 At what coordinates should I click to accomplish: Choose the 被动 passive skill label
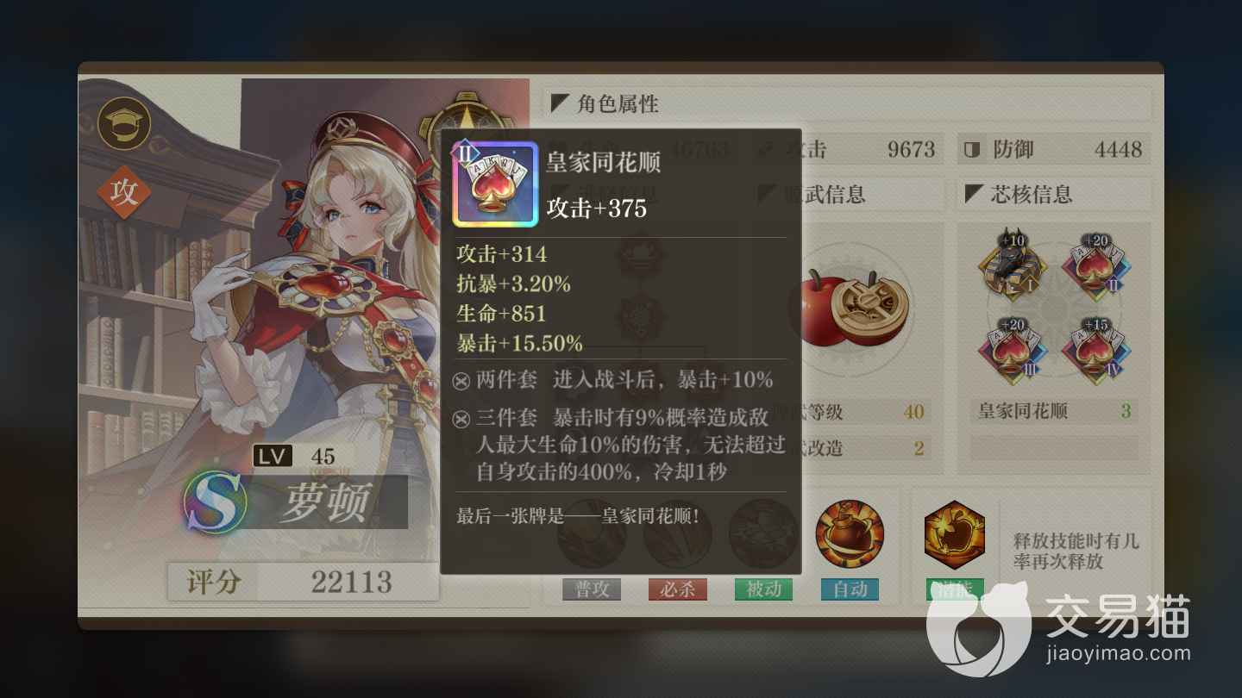click(763, 589)
